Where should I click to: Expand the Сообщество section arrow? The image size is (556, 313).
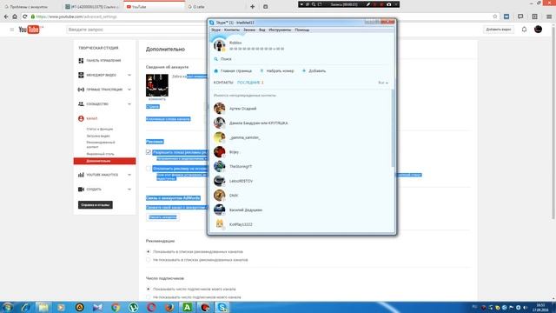[129, 104]
